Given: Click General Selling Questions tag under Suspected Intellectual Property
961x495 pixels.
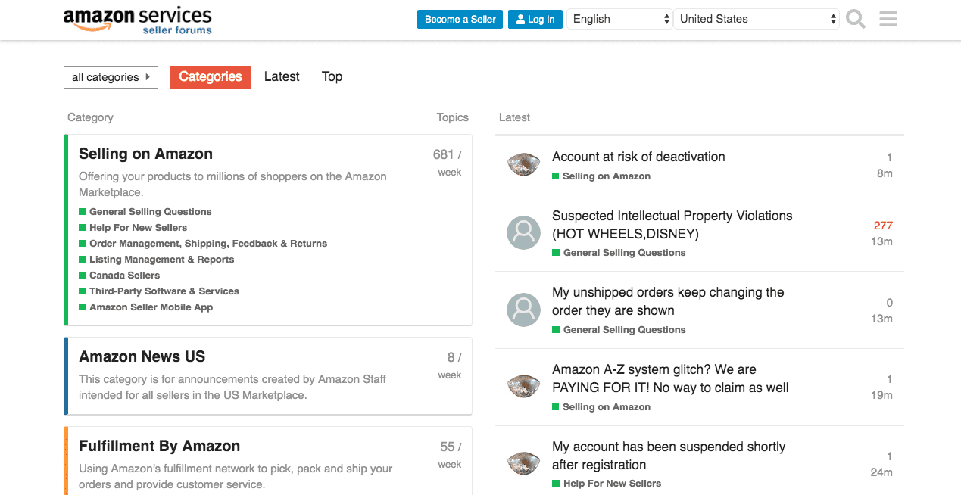Looking at the screenshot, I should click(x=619, y=253).
